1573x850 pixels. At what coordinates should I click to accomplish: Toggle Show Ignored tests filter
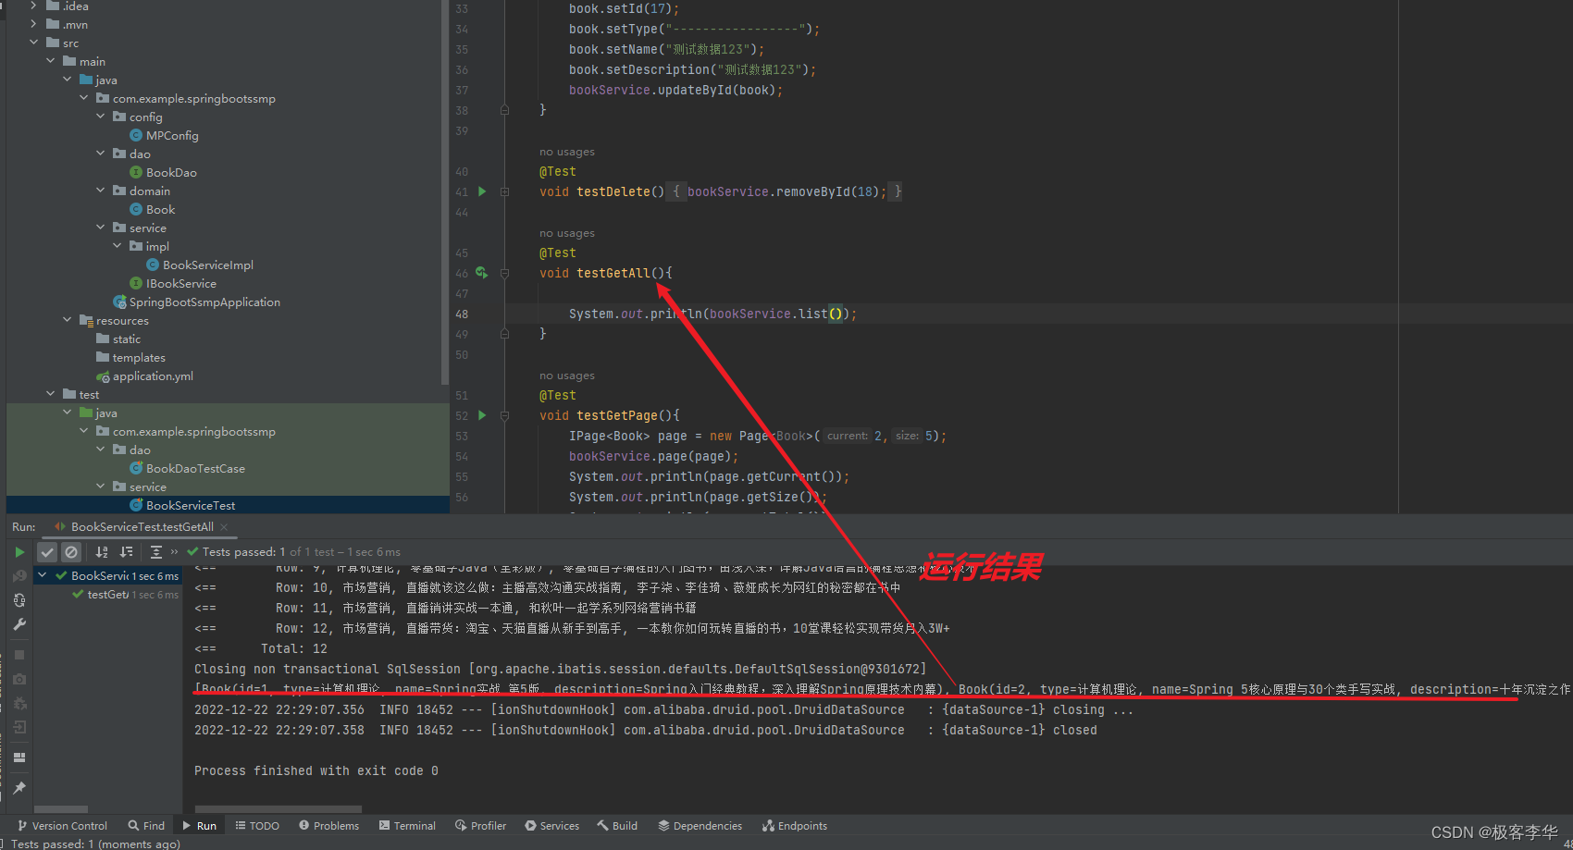71,552
